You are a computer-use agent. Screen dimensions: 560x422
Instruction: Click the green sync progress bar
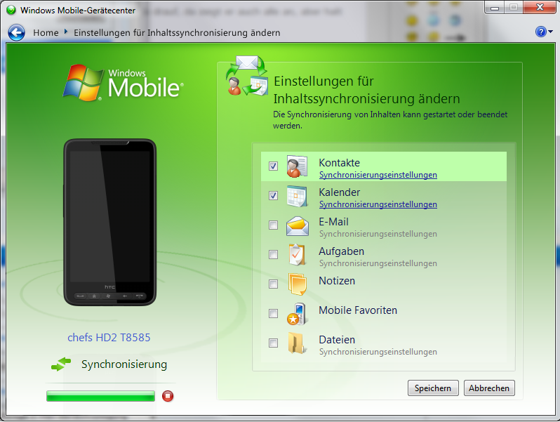click(x=101, y=396)
